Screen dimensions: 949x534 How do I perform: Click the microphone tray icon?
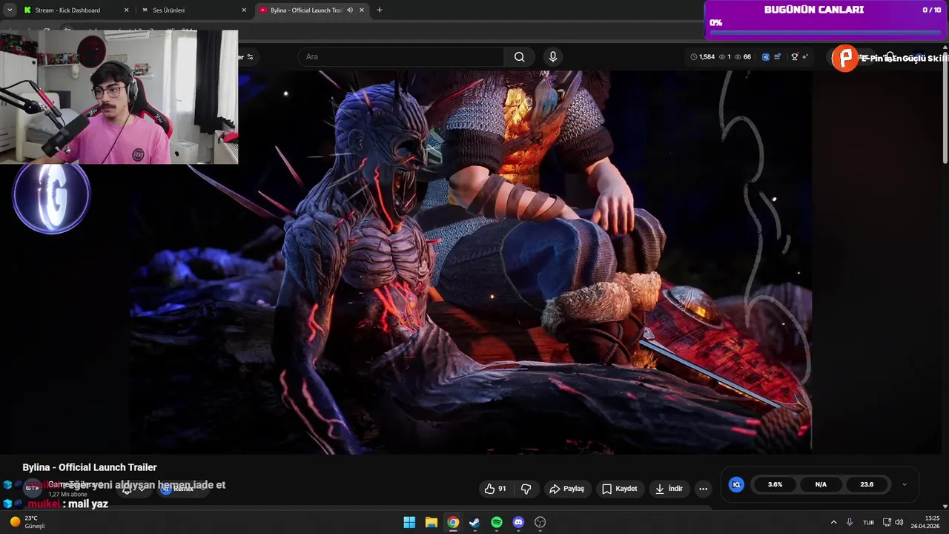[850, 522]
